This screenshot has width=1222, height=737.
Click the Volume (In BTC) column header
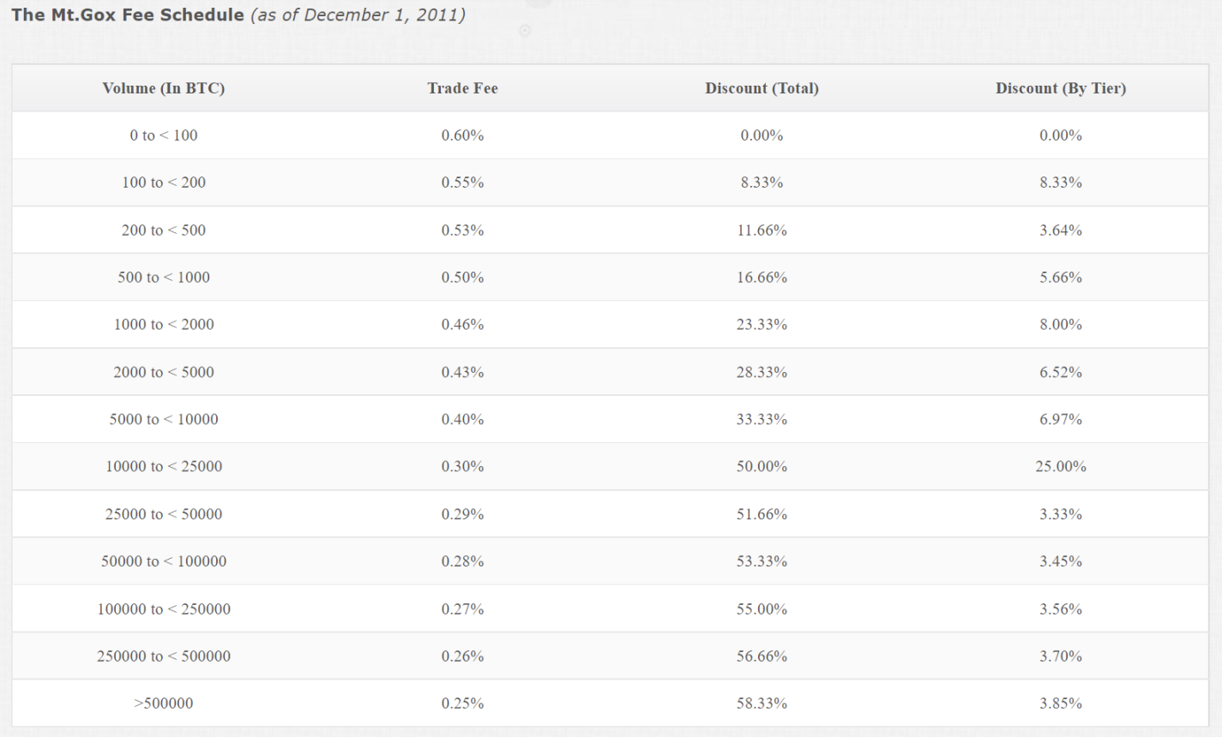pyautogui.click(x=163, y=88)
